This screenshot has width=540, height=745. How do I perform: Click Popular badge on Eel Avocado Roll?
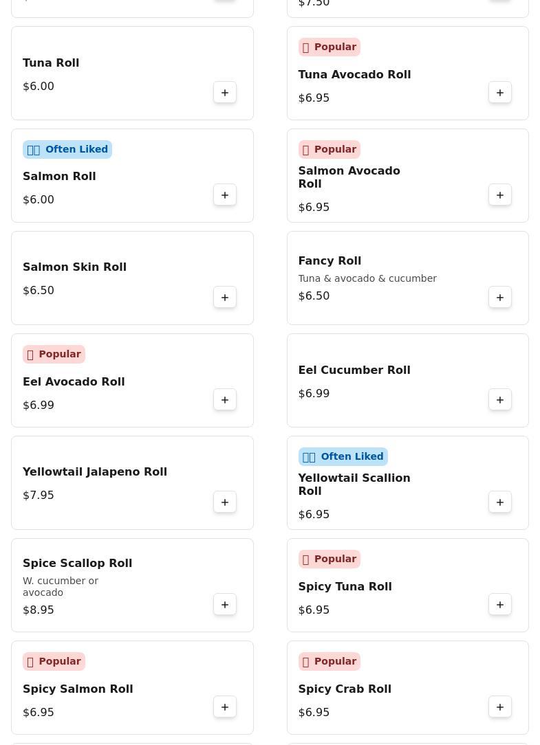[54, 355]
